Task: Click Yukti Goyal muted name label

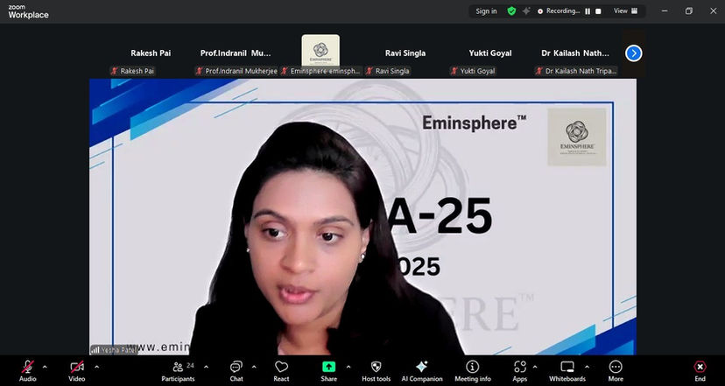Action: tap(473, 71)
